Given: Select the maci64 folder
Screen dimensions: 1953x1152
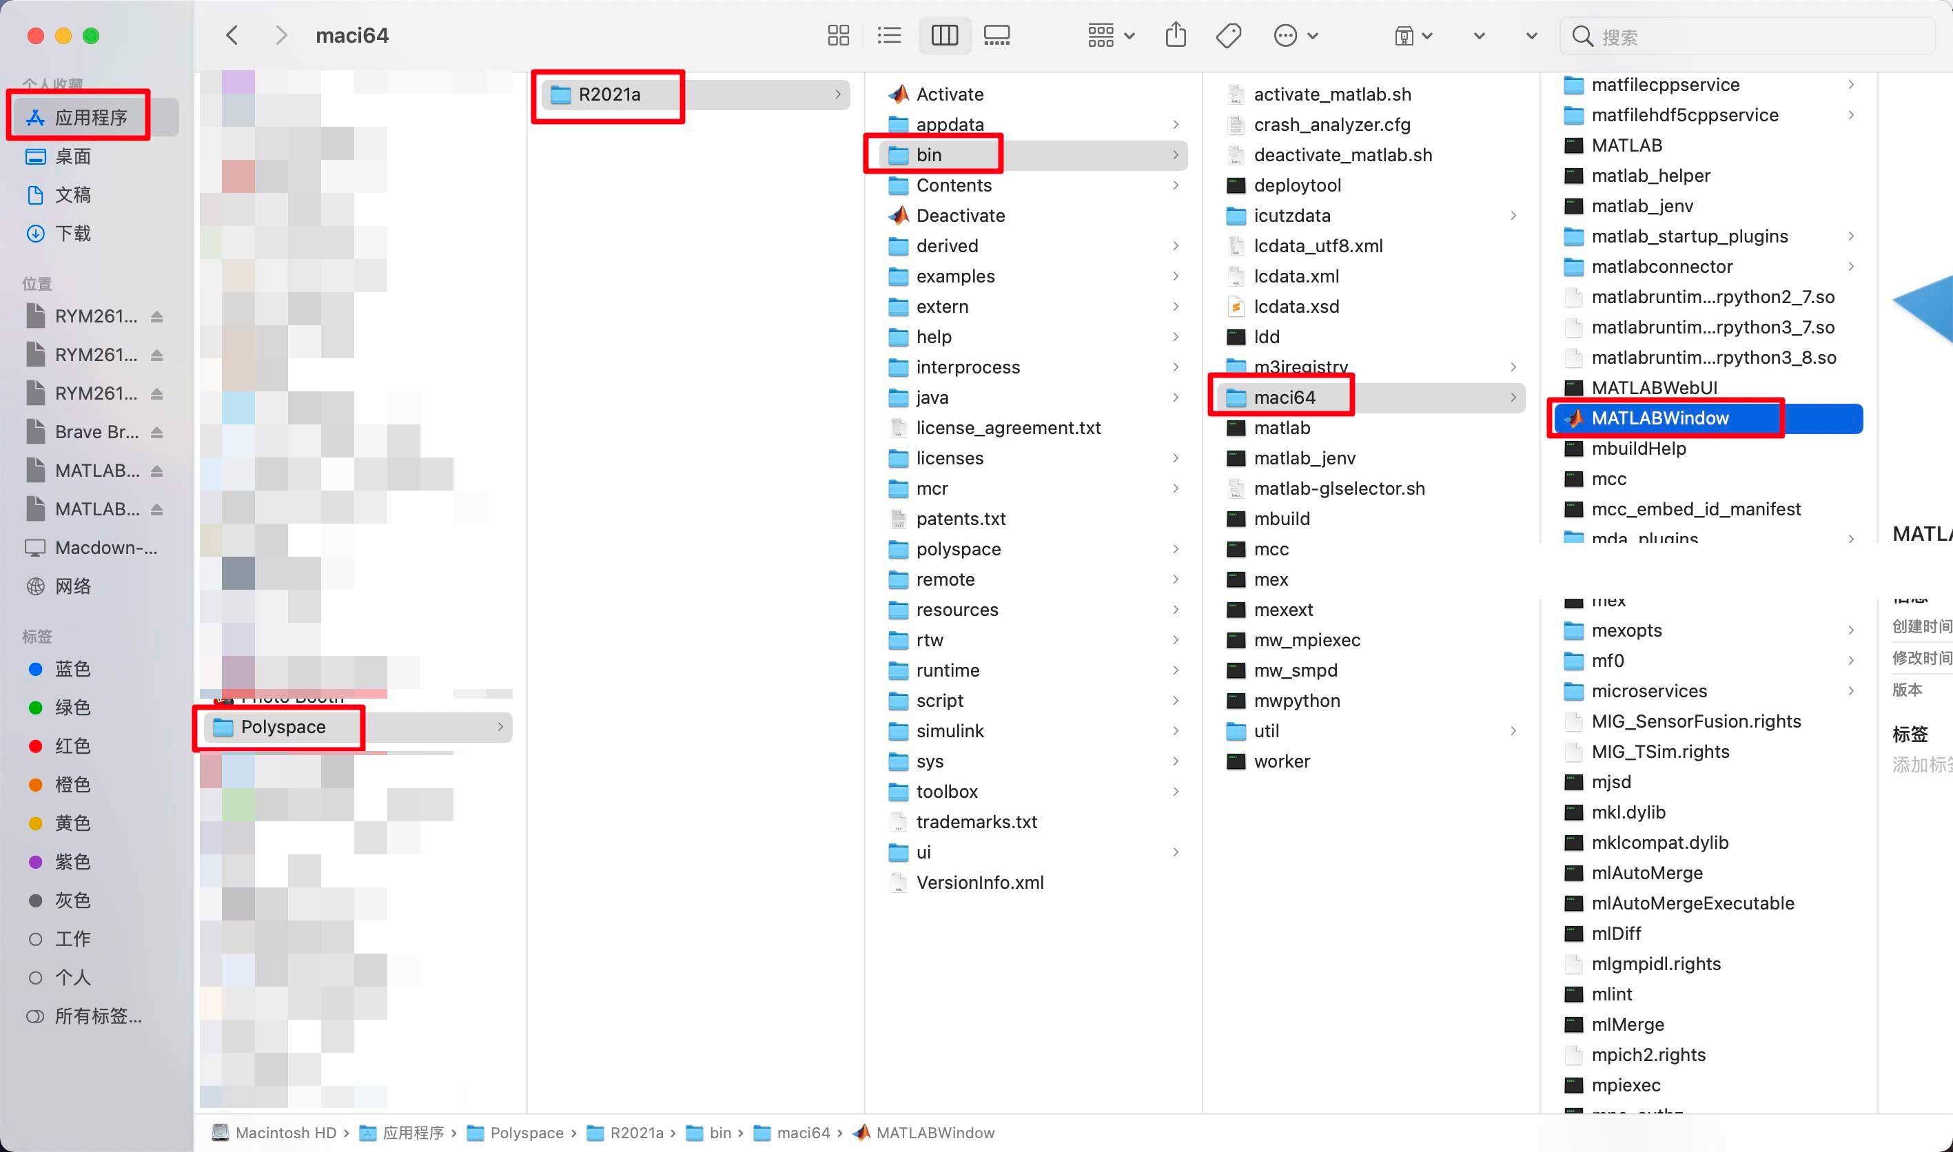Looking at the screenshot, I should point(1371,398).
